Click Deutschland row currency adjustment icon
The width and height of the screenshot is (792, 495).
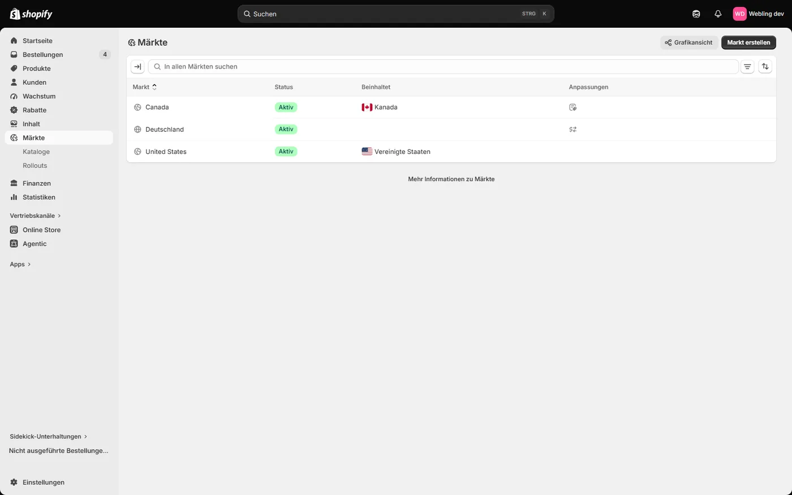pos(573,130)
